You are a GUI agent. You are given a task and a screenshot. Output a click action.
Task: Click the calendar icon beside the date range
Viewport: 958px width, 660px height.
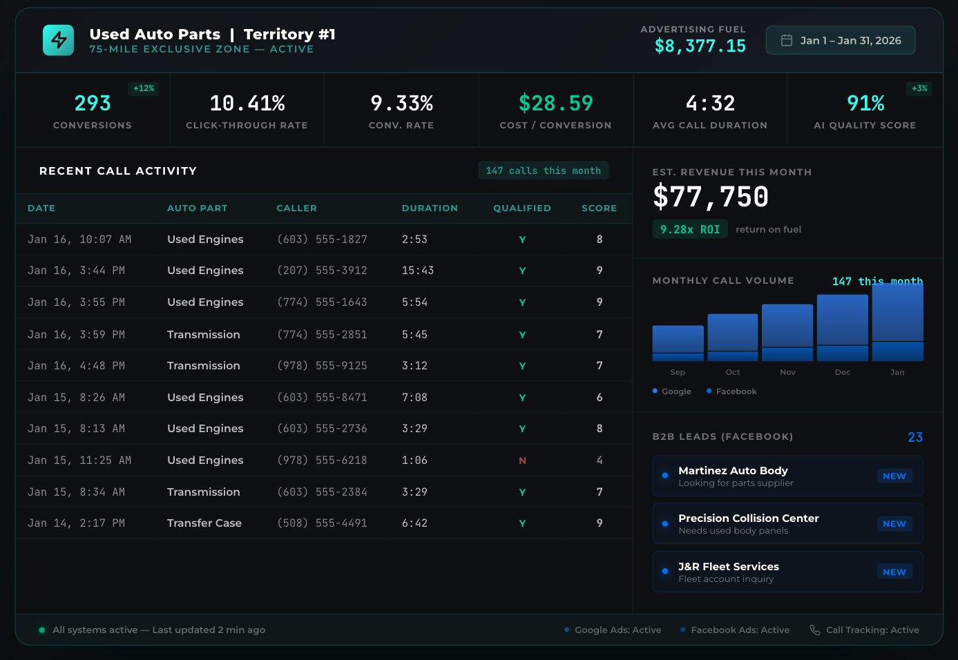click(x=785, y=40)
